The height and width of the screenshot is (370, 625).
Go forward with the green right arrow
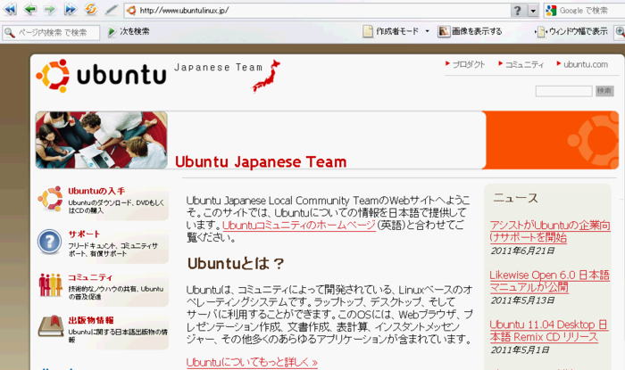[50, 10]
